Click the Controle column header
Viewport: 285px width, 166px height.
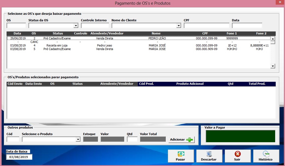80,33
